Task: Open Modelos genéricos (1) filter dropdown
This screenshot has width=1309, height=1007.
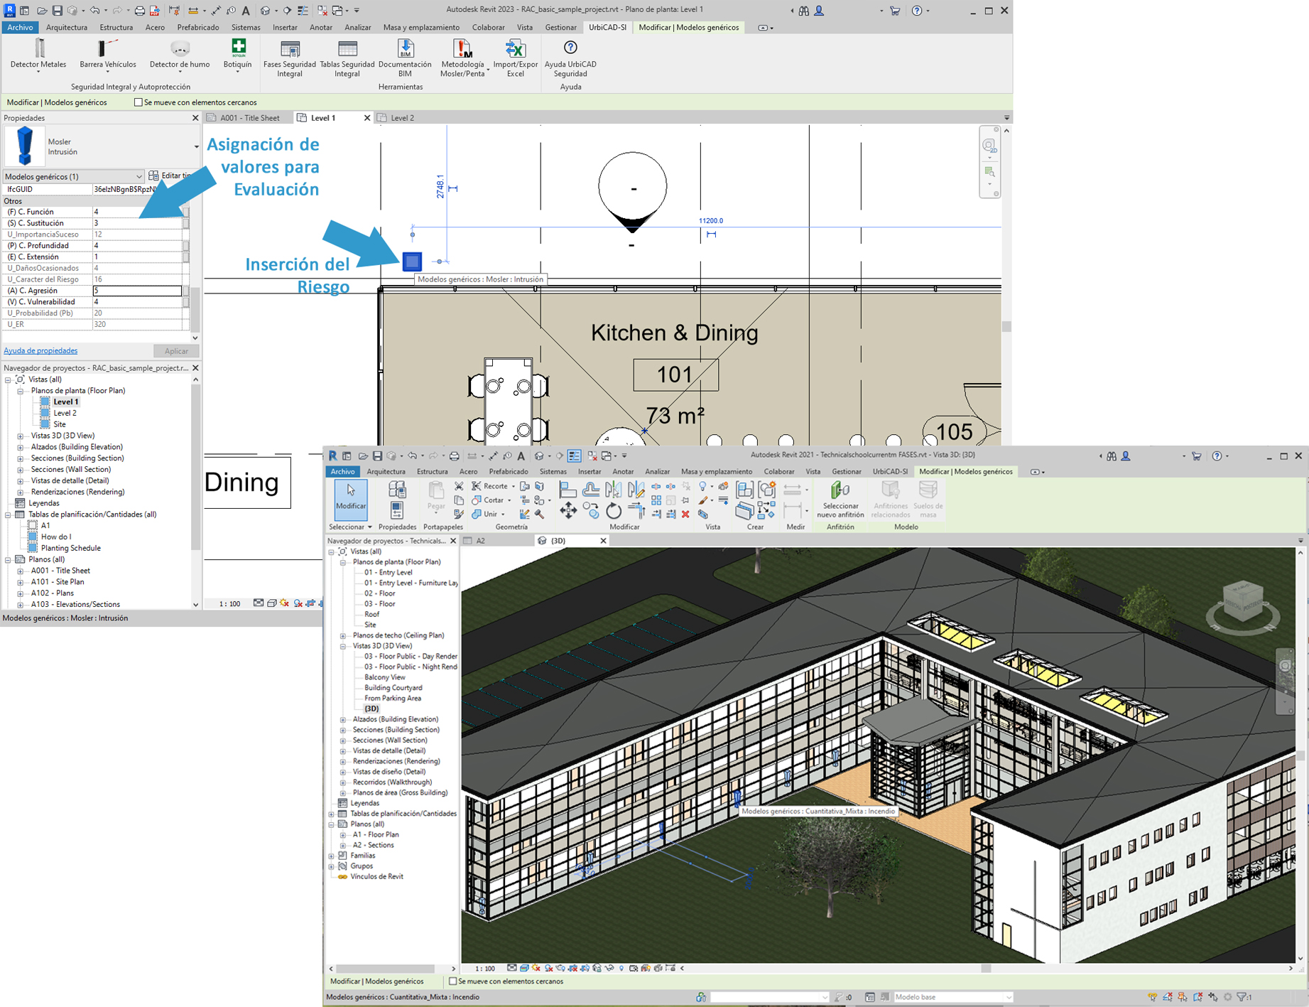Action: (x=139, y=176)
